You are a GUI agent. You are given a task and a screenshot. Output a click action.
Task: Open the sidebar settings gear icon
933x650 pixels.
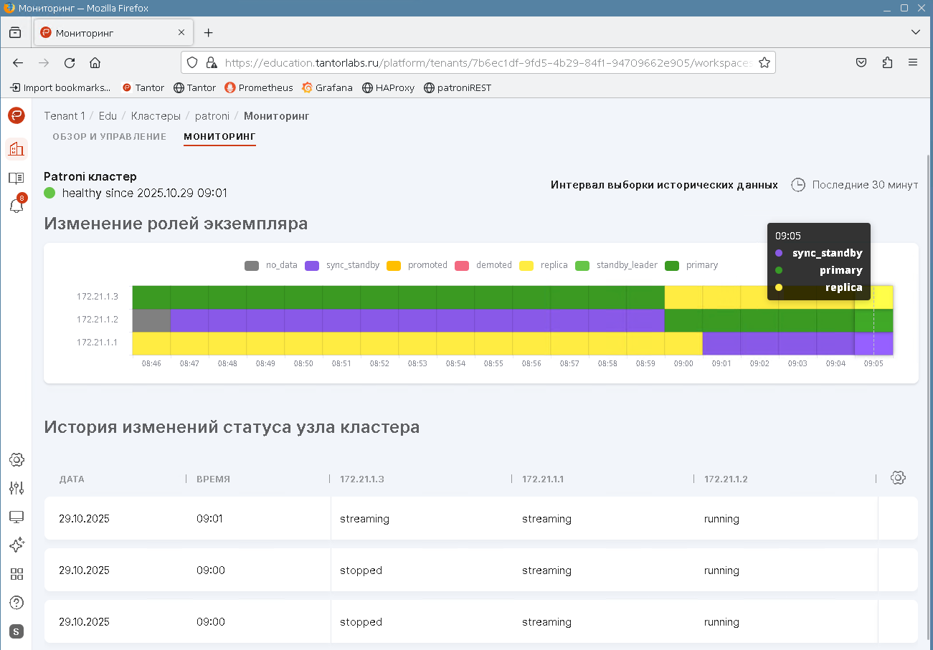(x=16, y=459)
